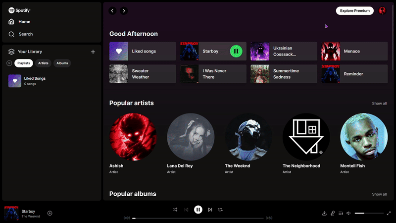The image size is (396, 223).
Task: Click The Weeknd name in player bar
Action: [31, 217]
